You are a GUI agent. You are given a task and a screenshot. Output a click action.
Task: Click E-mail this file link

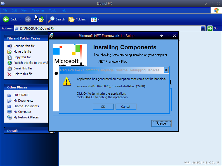23,68
